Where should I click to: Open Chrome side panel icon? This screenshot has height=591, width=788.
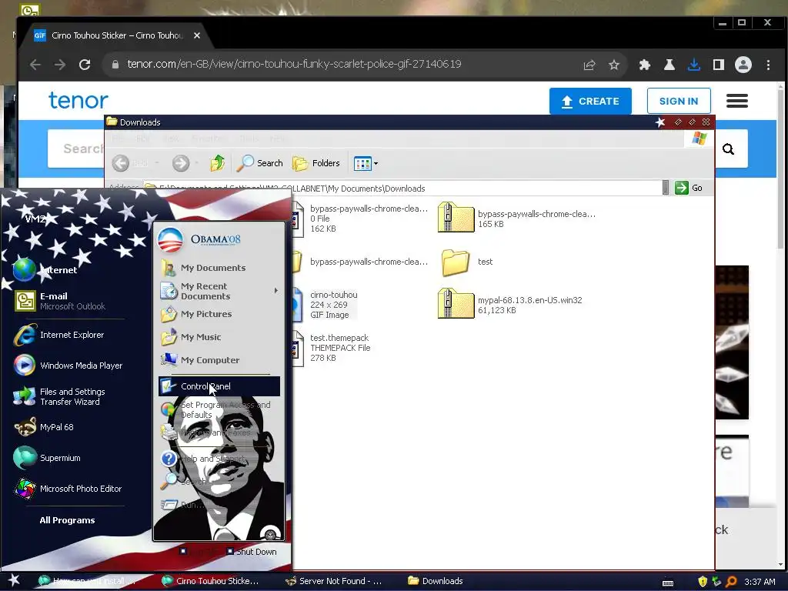[718, 65]
